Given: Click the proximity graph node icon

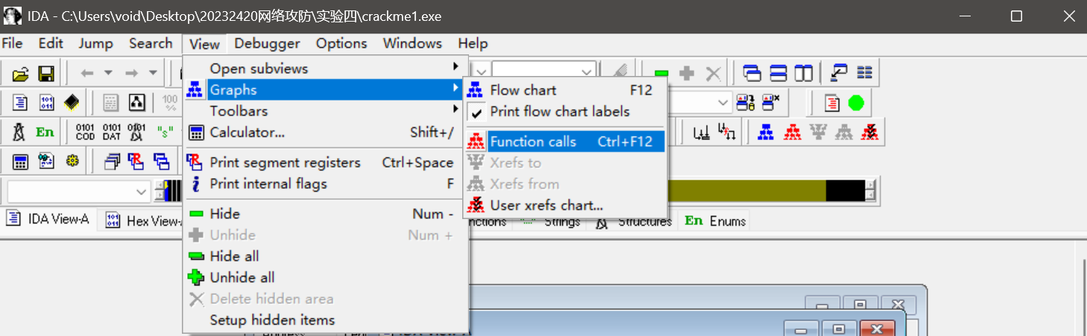Looking at the screenshot, I should [136, 102].
